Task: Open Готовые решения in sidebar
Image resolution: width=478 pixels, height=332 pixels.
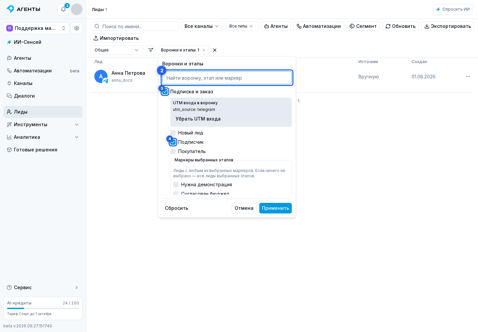Action: tap(43, 150)
